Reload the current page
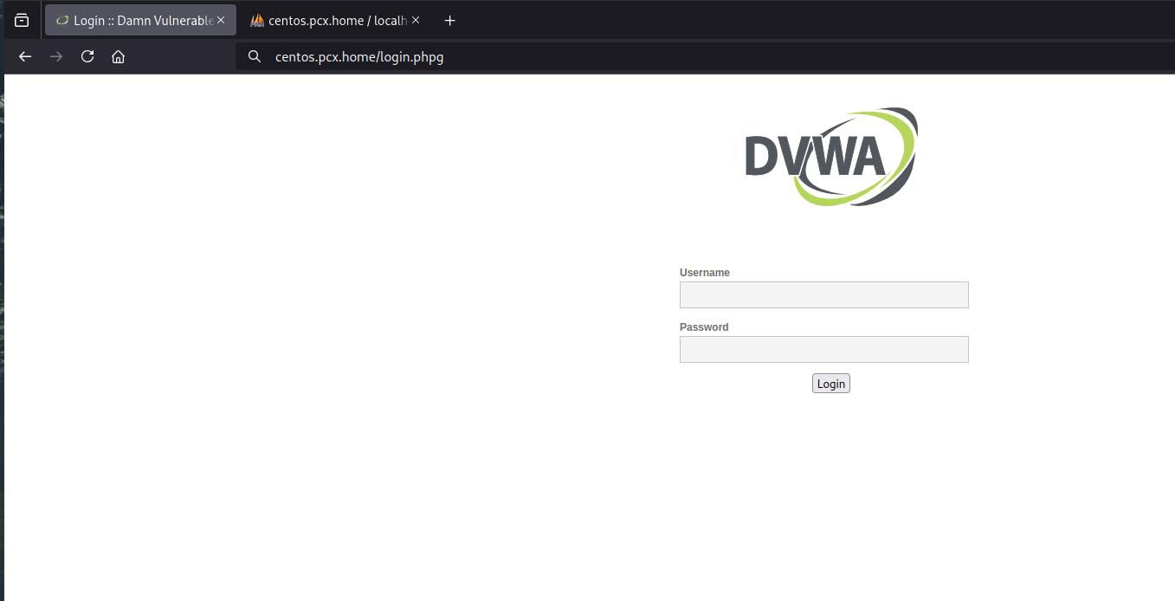1175x601 pixels. (x=87, y=56)
